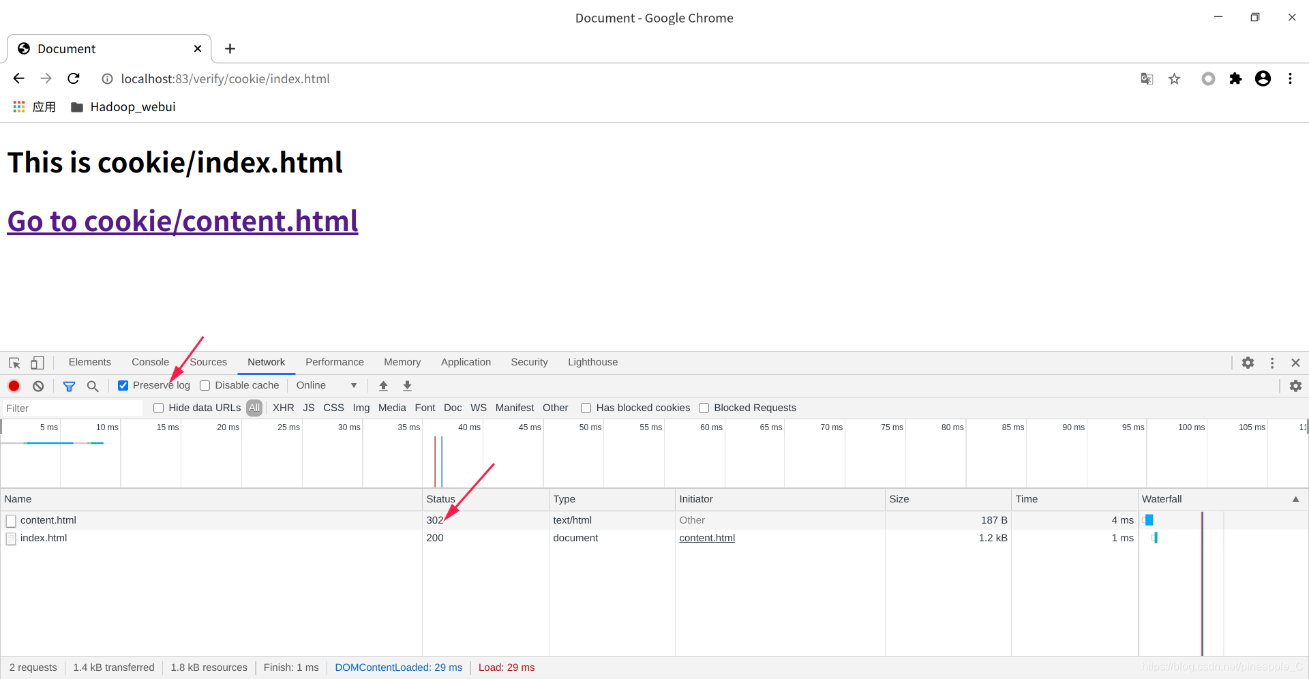Viewport: 1309px width, 679px height.
Task: Click the content.html initiator link
Action: (707, 538)
